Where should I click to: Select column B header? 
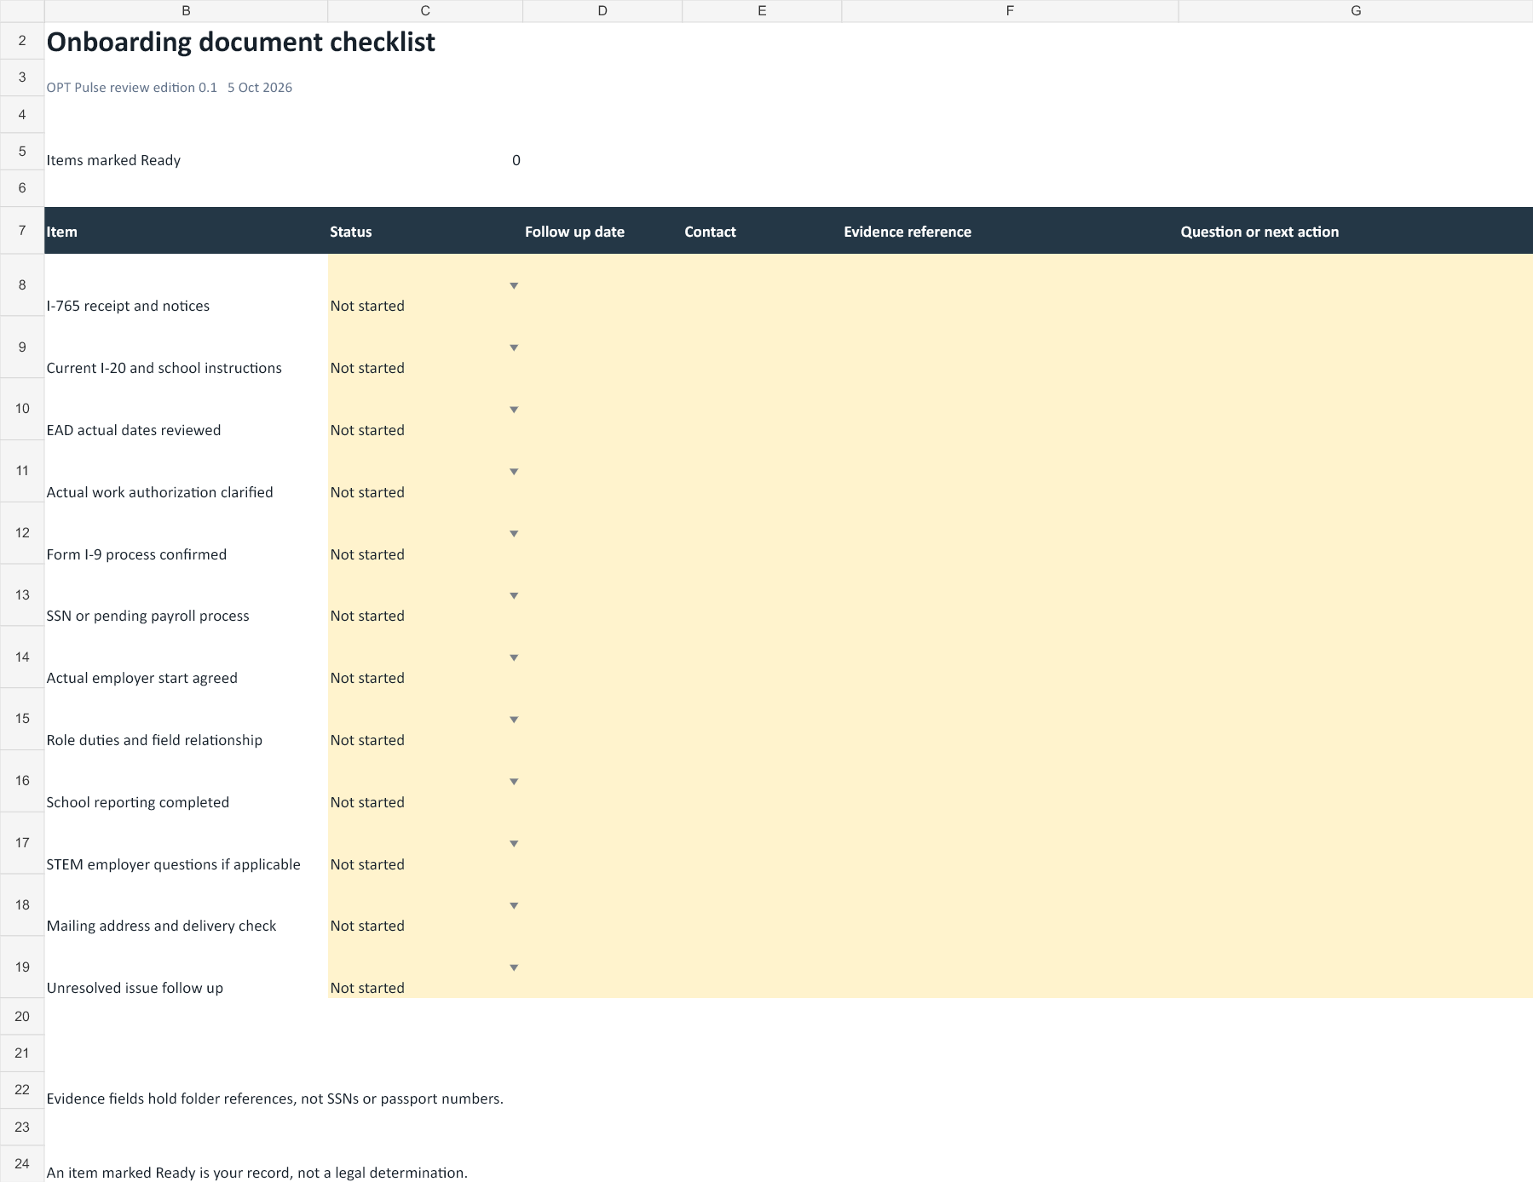tap(186, 11)
